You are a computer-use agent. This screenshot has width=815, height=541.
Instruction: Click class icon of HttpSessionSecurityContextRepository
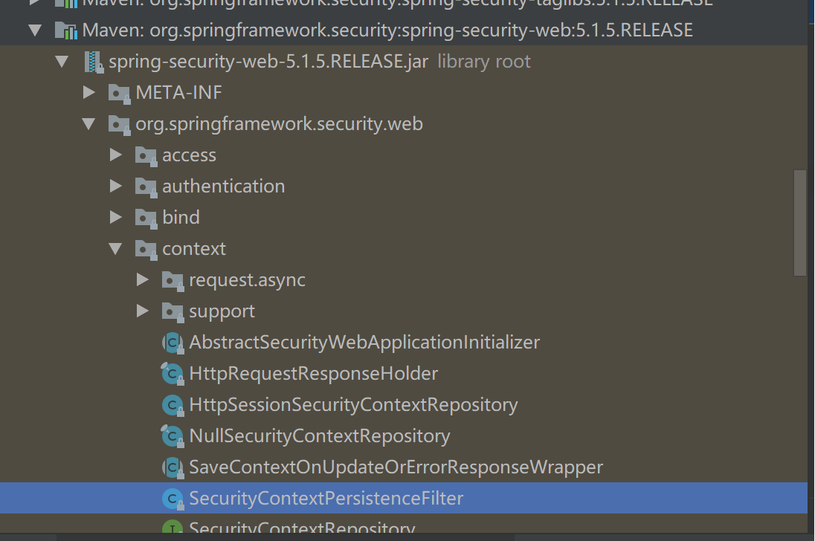pos(173,405)
